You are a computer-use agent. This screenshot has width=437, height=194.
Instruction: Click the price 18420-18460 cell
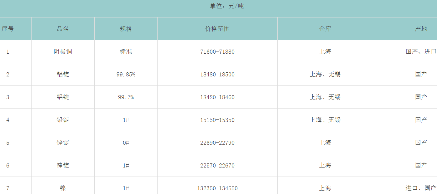[217, 97]
